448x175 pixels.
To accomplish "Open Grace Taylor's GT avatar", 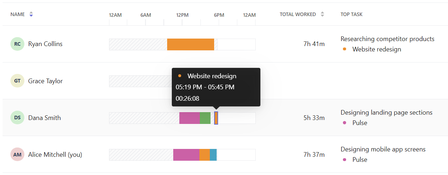I will pyautogui.click(x=17, y=81).
